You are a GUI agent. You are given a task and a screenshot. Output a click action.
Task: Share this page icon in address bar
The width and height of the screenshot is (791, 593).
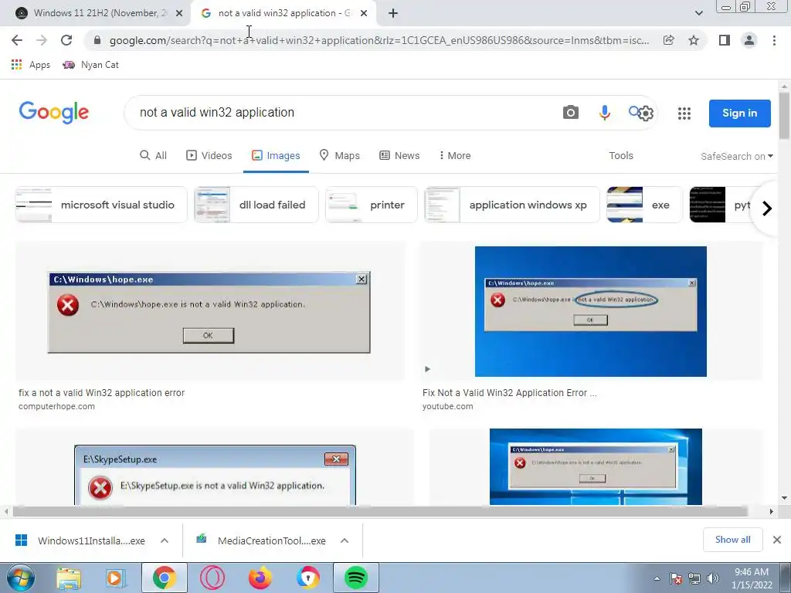tap(669, 40)
